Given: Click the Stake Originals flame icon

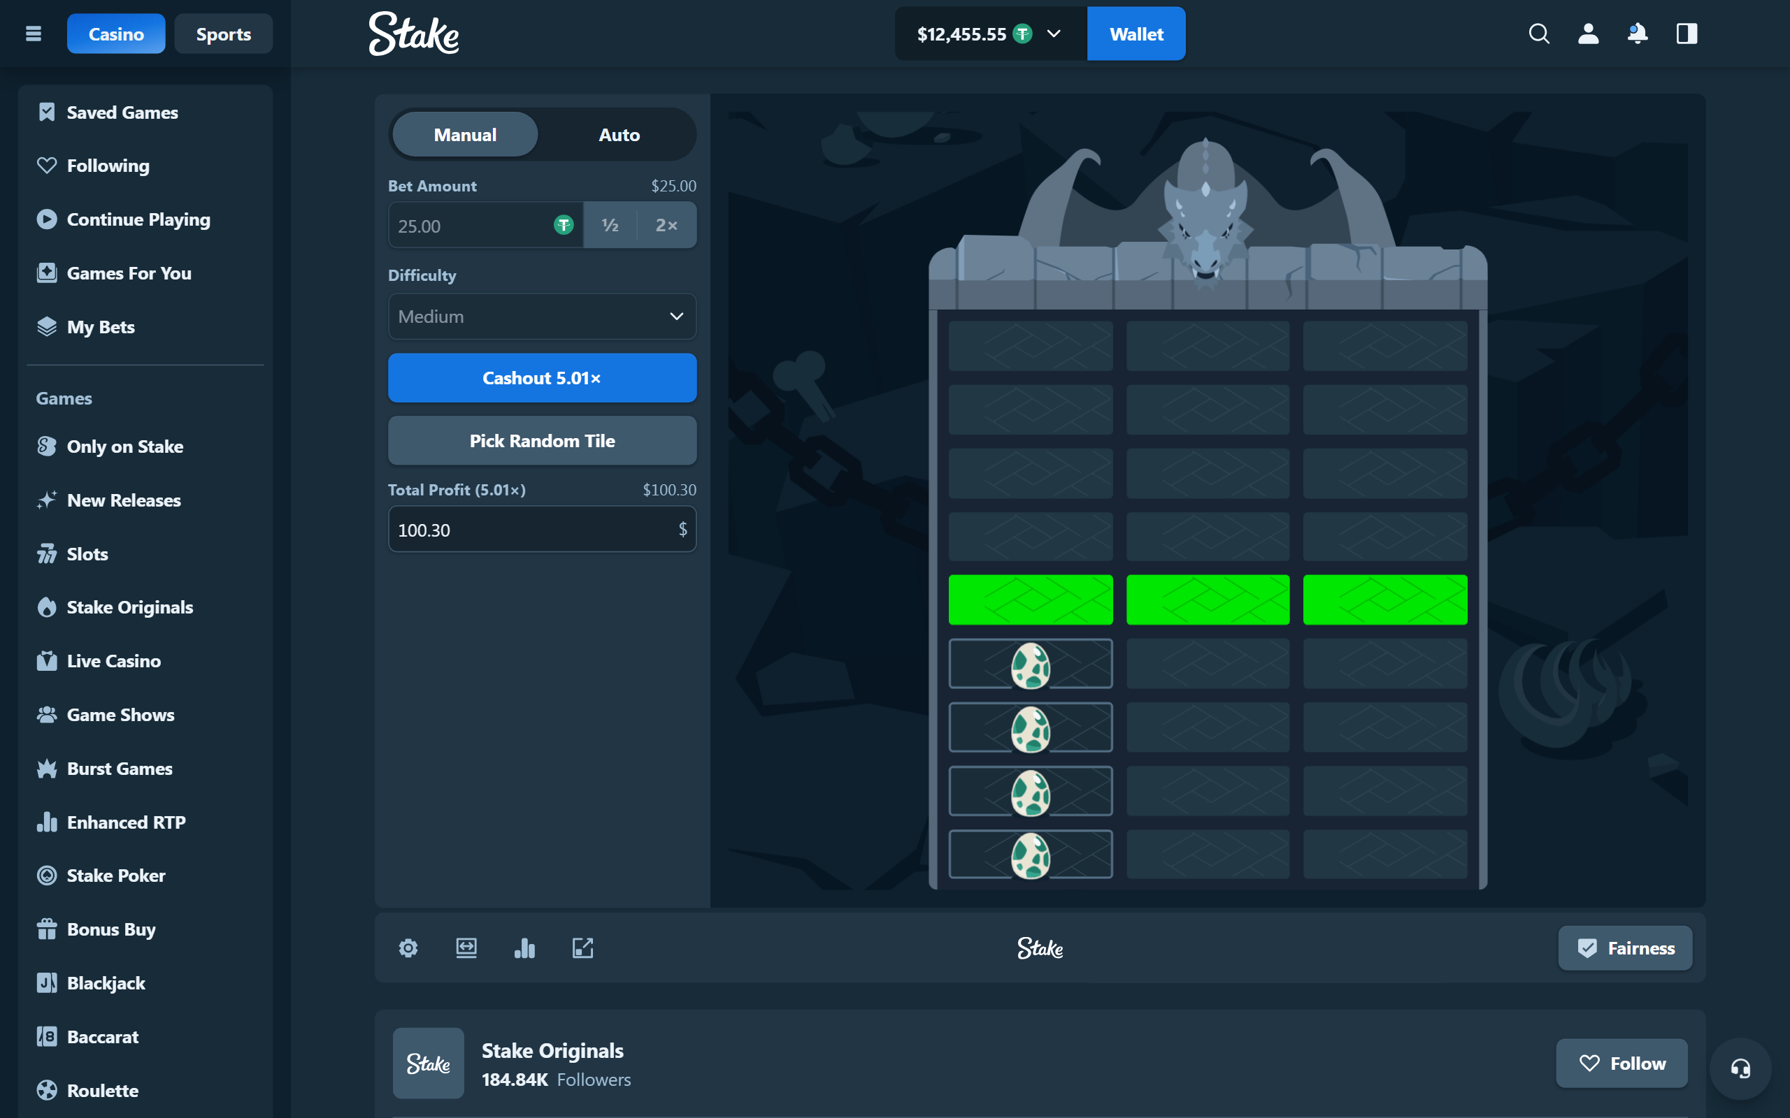Looking at the screenshot, I should click(x=47, y=607).
